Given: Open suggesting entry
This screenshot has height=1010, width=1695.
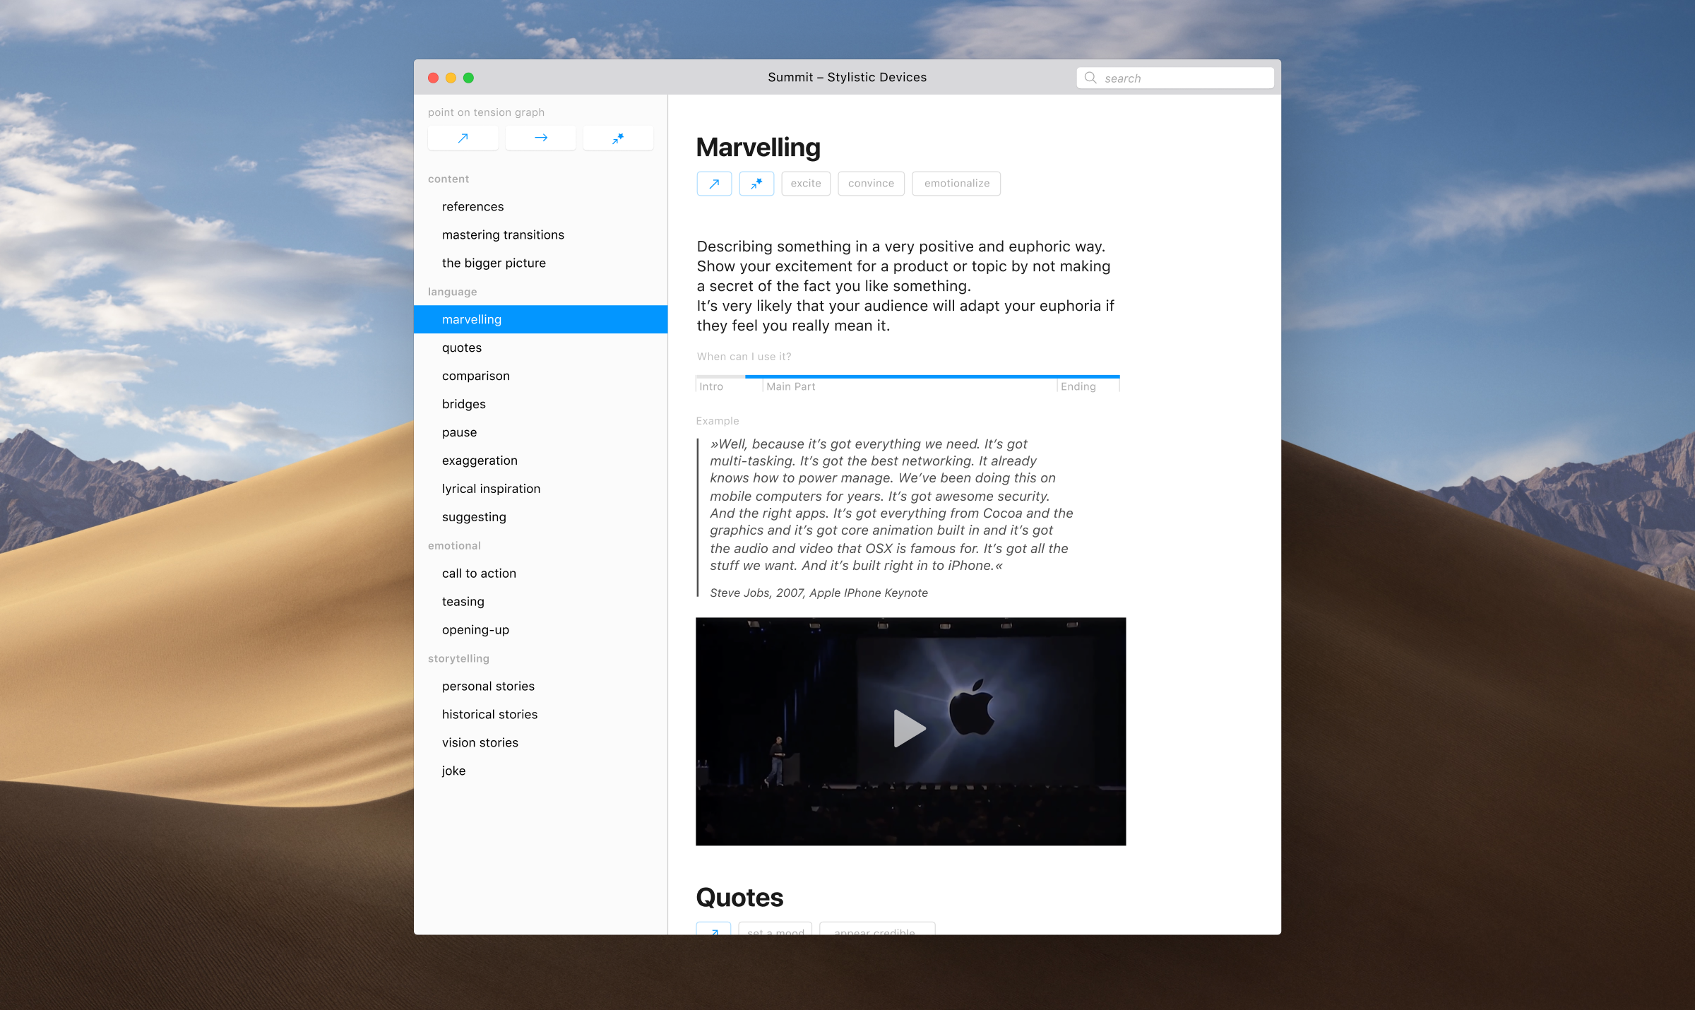Looking at the screenshot, I should 540,517.
